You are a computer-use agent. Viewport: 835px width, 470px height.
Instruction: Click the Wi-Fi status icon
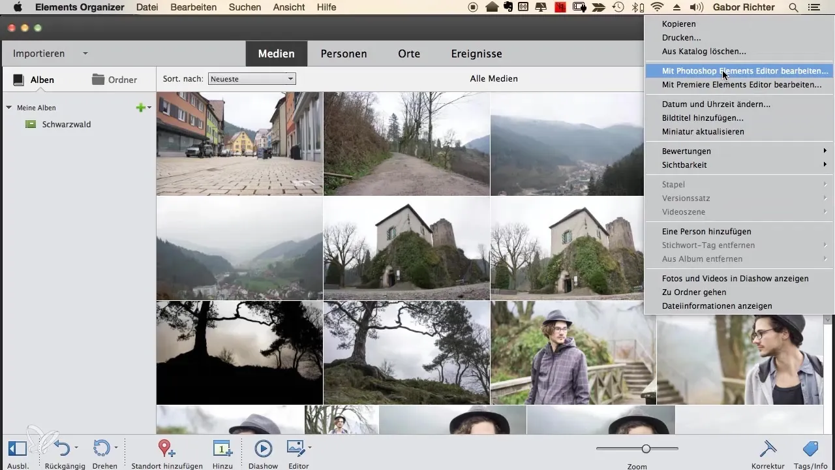click(657, 7)
